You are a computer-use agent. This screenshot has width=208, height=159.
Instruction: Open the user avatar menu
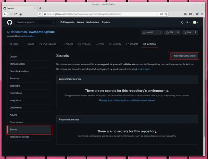coord(196,22)
